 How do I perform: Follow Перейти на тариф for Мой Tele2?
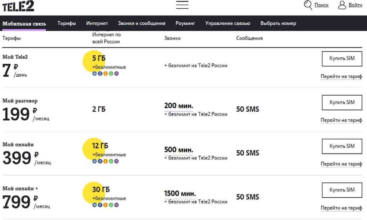[x=341, y=77]
